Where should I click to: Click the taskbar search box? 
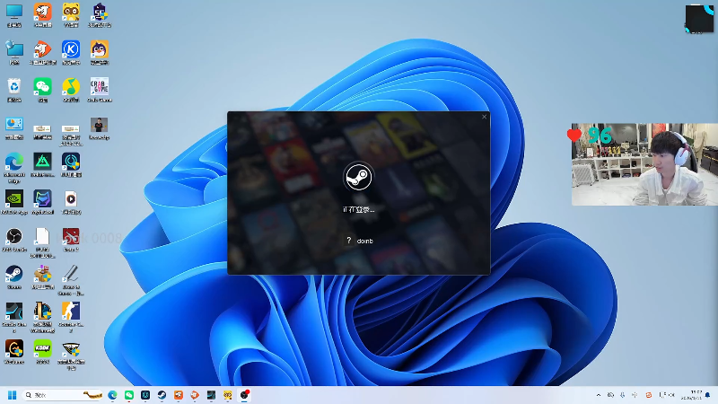tap(63, 395)
